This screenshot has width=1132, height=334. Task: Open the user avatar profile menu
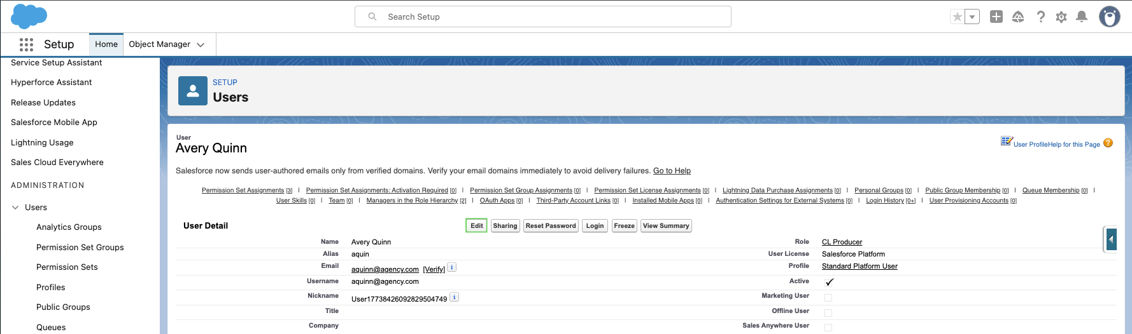coord(1110,17)
